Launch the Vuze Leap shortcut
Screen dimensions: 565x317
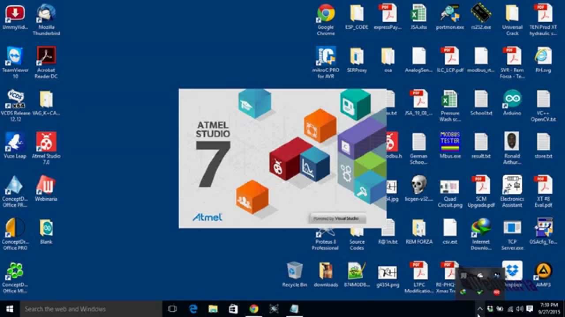click(15, 145)
